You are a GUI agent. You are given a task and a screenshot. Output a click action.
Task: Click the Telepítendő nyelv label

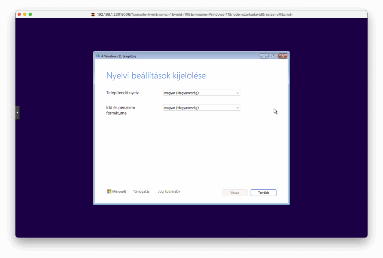[122, 93]
